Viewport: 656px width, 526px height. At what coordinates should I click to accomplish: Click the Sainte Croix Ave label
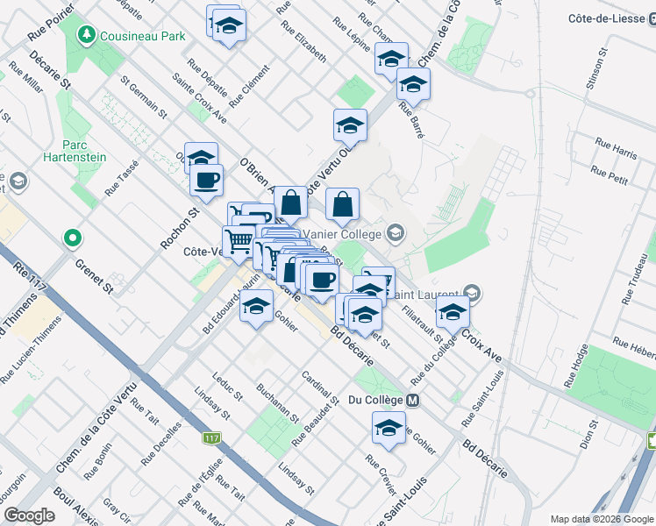(200, 98)
